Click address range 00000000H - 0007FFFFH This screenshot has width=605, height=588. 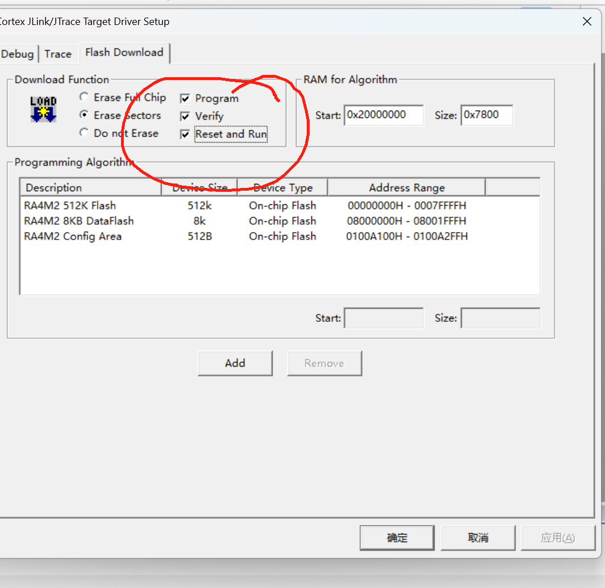407,205
